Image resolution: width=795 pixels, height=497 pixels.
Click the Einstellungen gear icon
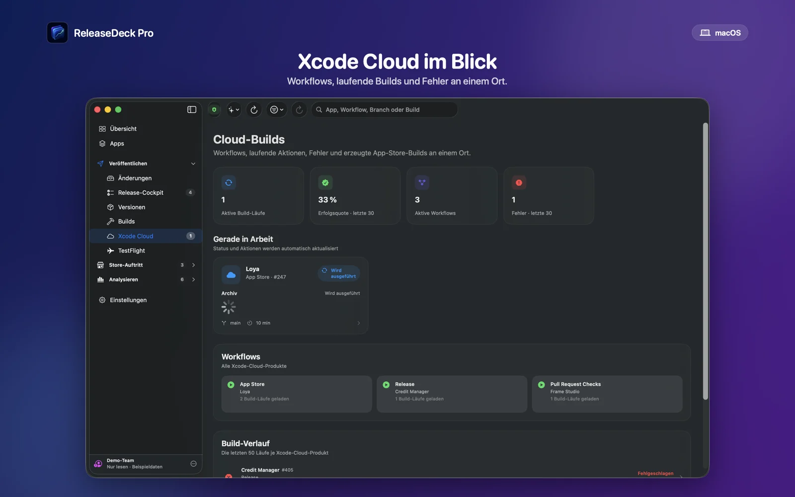pos(102,300)
